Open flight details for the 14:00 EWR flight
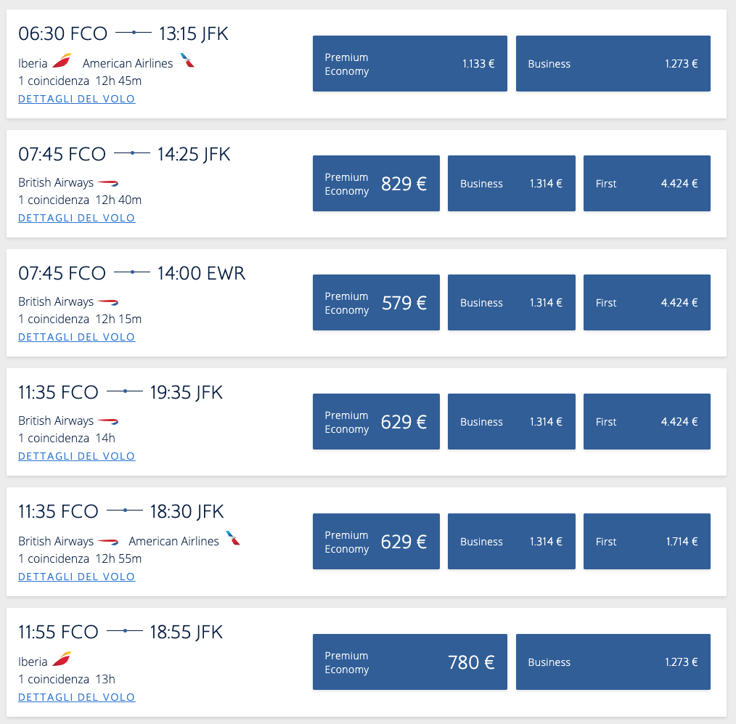The image size is (736, 724). (x=76, y=337)
